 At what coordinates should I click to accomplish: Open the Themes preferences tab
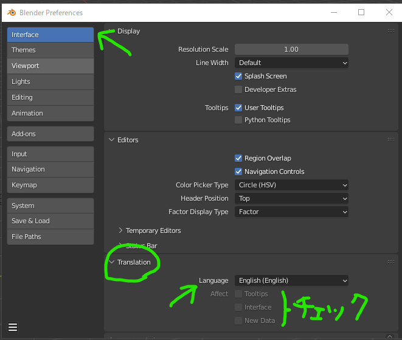50,50
